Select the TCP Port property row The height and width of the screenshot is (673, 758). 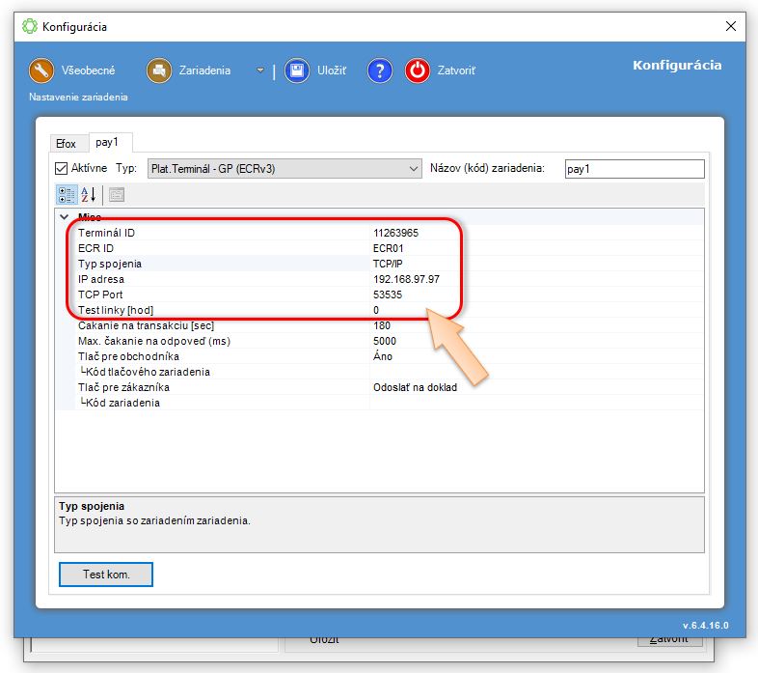[x=380, y=294]
